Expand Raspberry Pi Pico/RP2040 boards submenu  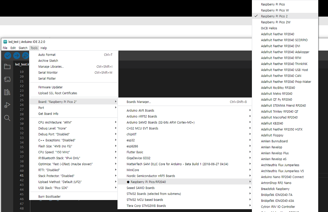[x=185, y=182]
